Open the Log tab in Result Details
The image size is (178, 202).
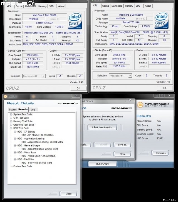[x=33, y=109]
